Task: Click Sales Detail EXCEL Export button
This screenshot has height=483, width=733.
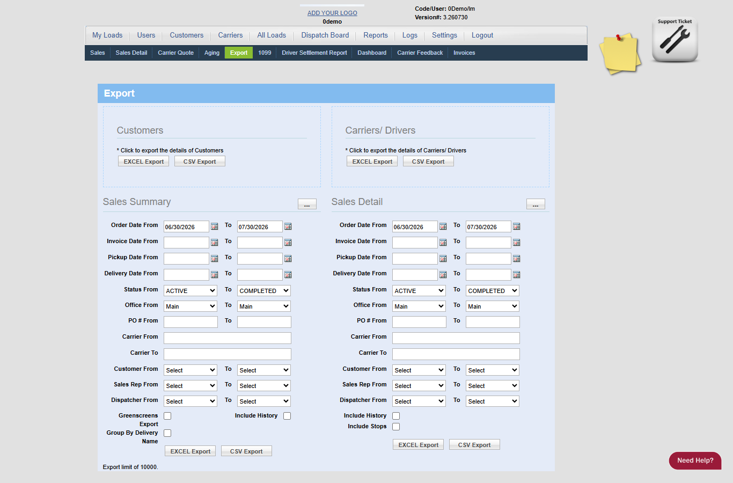Action: 418,445
